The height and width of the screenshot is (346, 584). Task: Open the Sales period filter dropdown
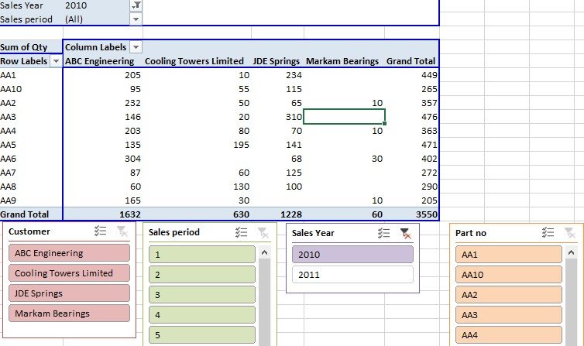136,19
